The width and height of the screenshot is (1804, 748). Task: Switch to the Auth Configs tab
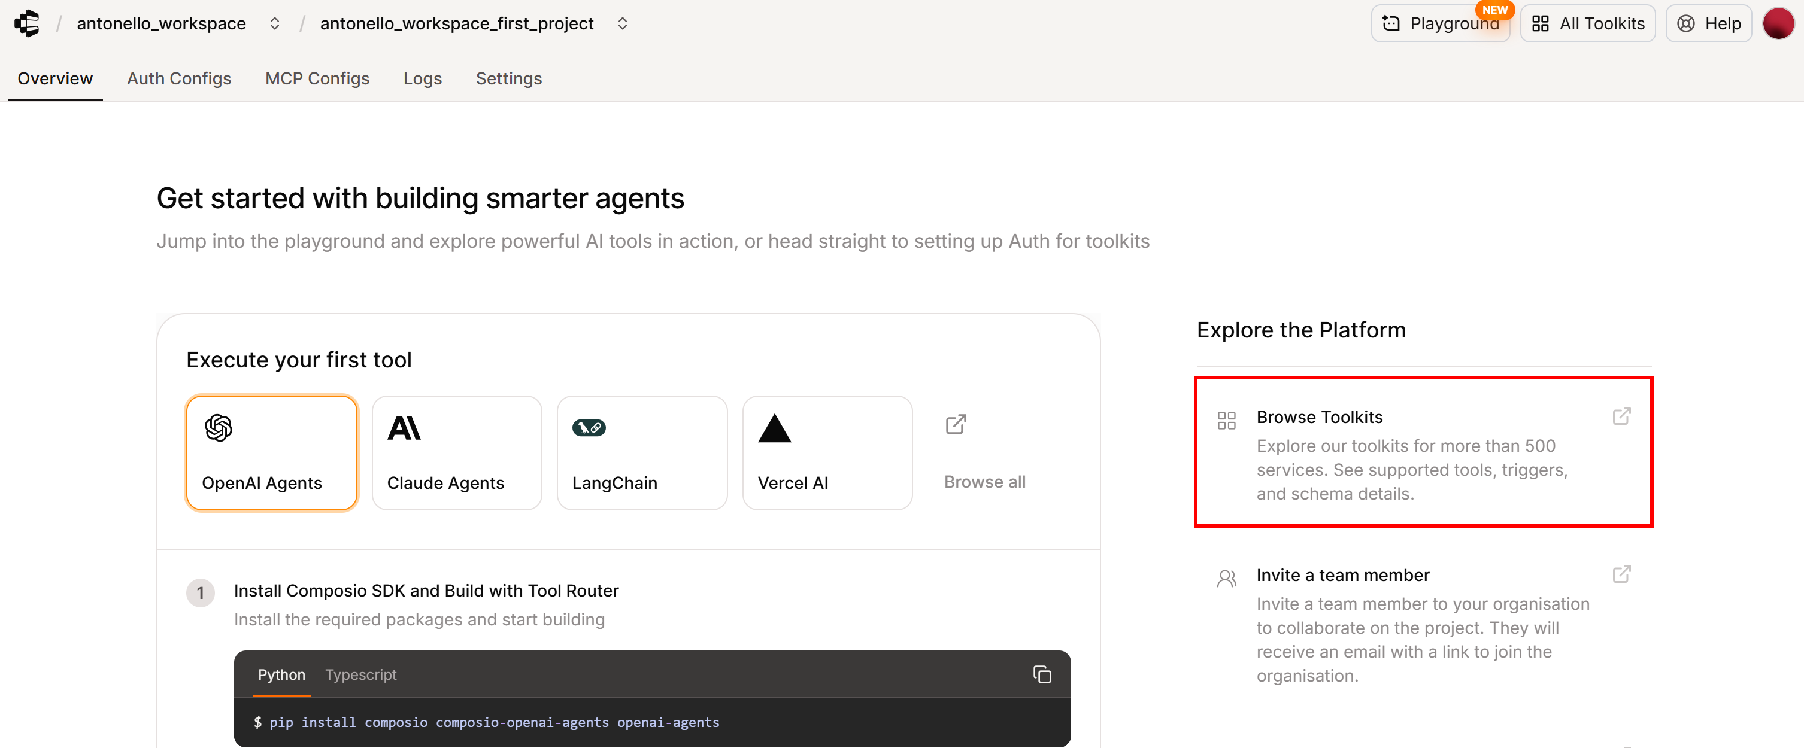click(x=178, y=78)
